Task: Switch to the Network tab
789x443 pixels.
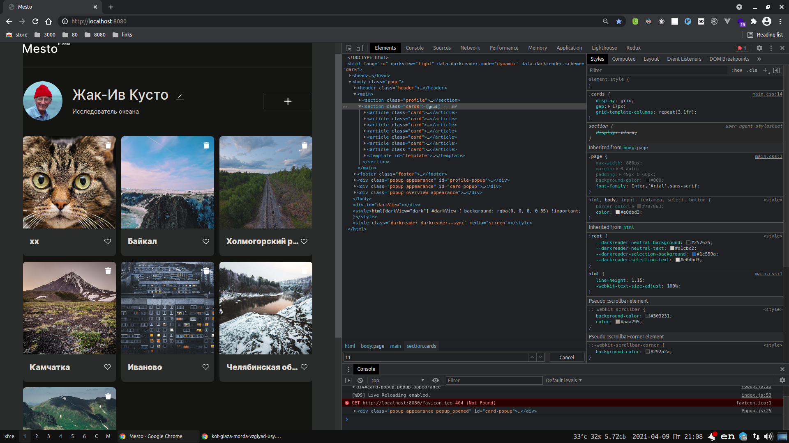Action: [x=470, y=48]
